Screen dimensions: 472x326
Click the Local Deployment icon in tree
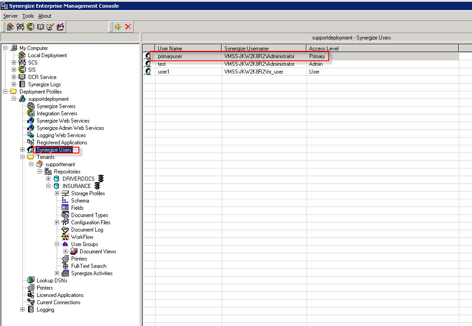[22, 55]
